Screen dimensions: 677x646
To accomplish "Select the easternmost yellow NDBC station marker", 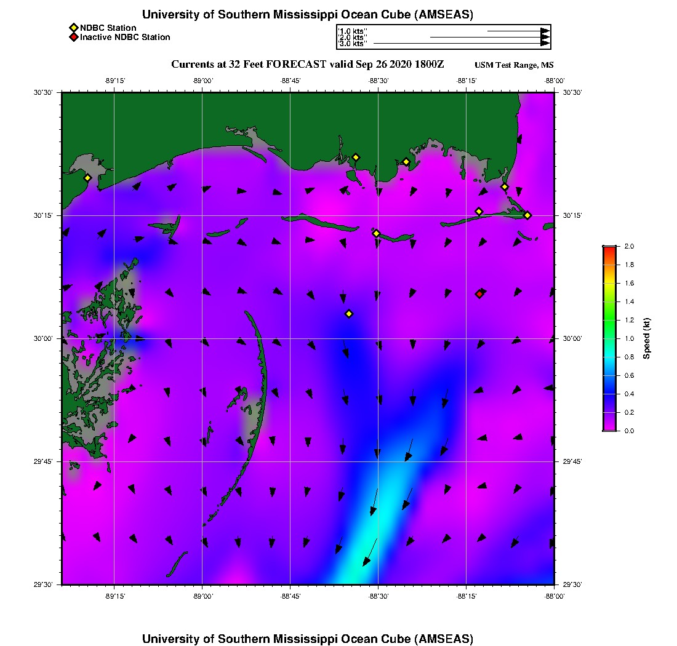I will coord(527,215).
